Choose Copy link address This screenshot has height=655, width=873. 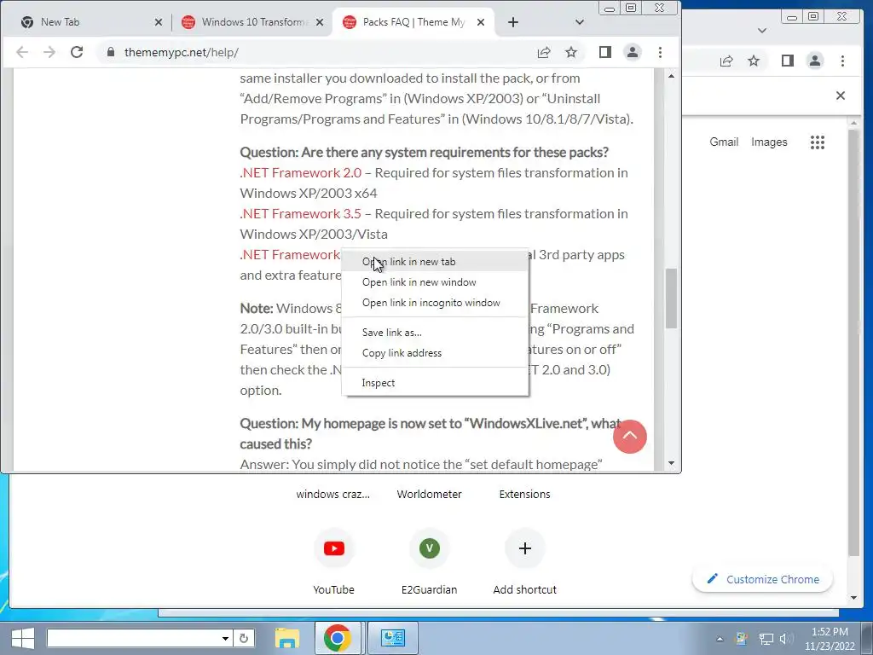[435, 353]
